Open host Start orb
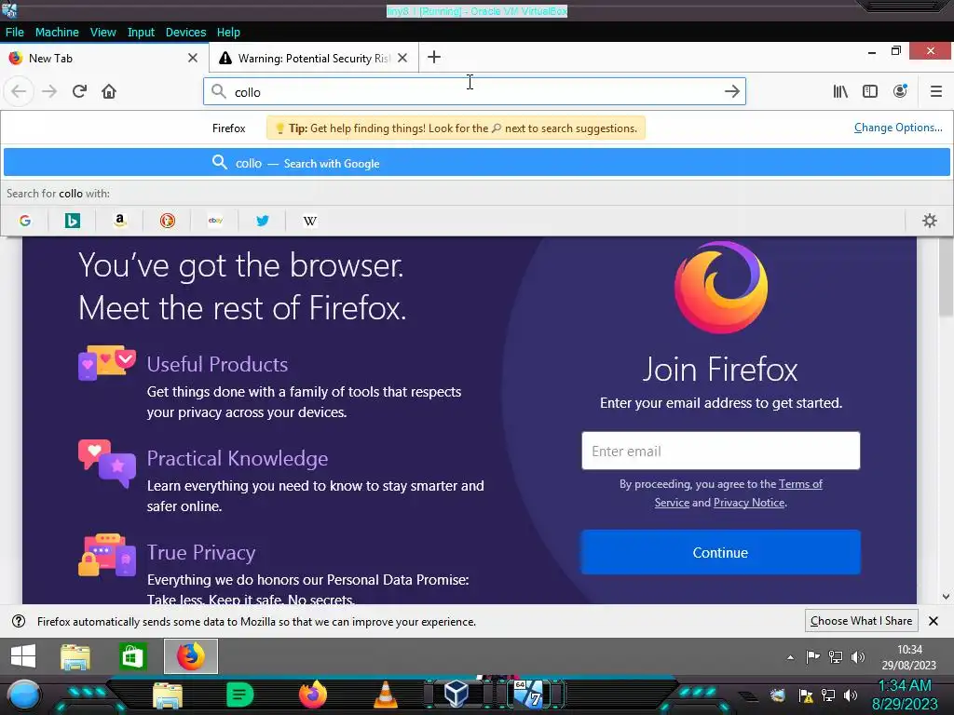 (x=23, y=695)
